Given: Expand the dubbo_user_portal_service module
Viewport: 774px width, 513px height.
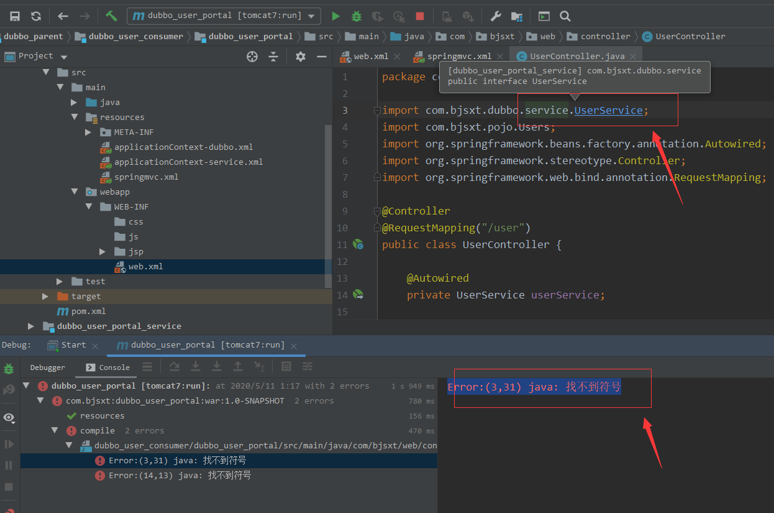Looking at the screenshot, I should click(31, 326).
